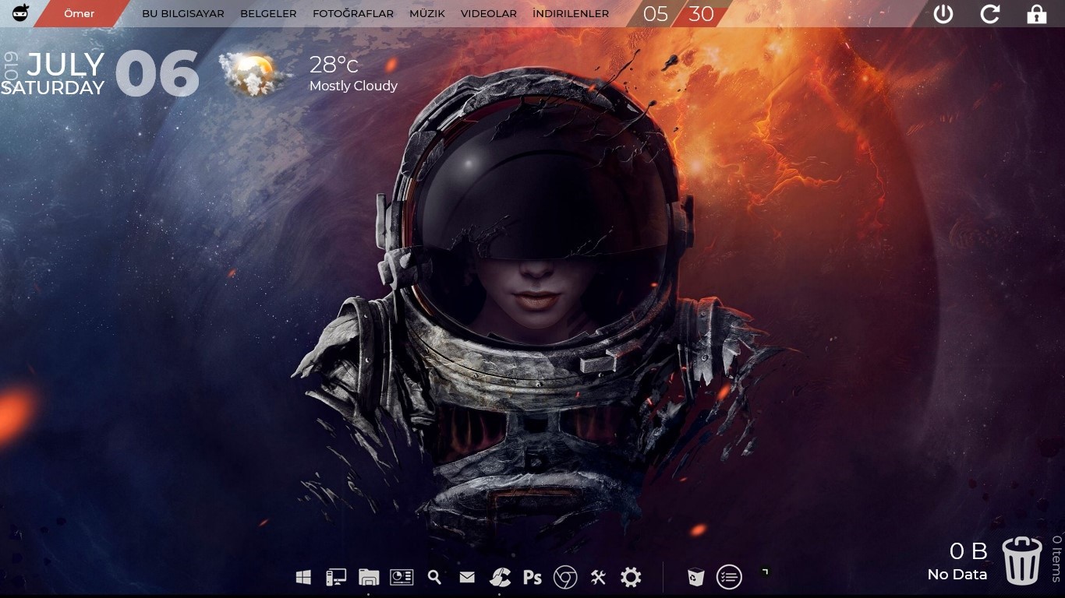Launch Photoshop from the dock

pyautogui.click(x=532, y=577)
